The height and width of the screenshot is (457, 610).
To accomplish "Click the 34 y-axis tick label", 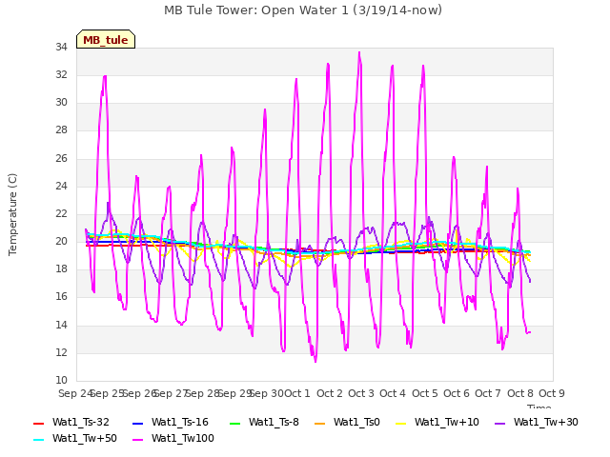I will (x=61, y=47).
